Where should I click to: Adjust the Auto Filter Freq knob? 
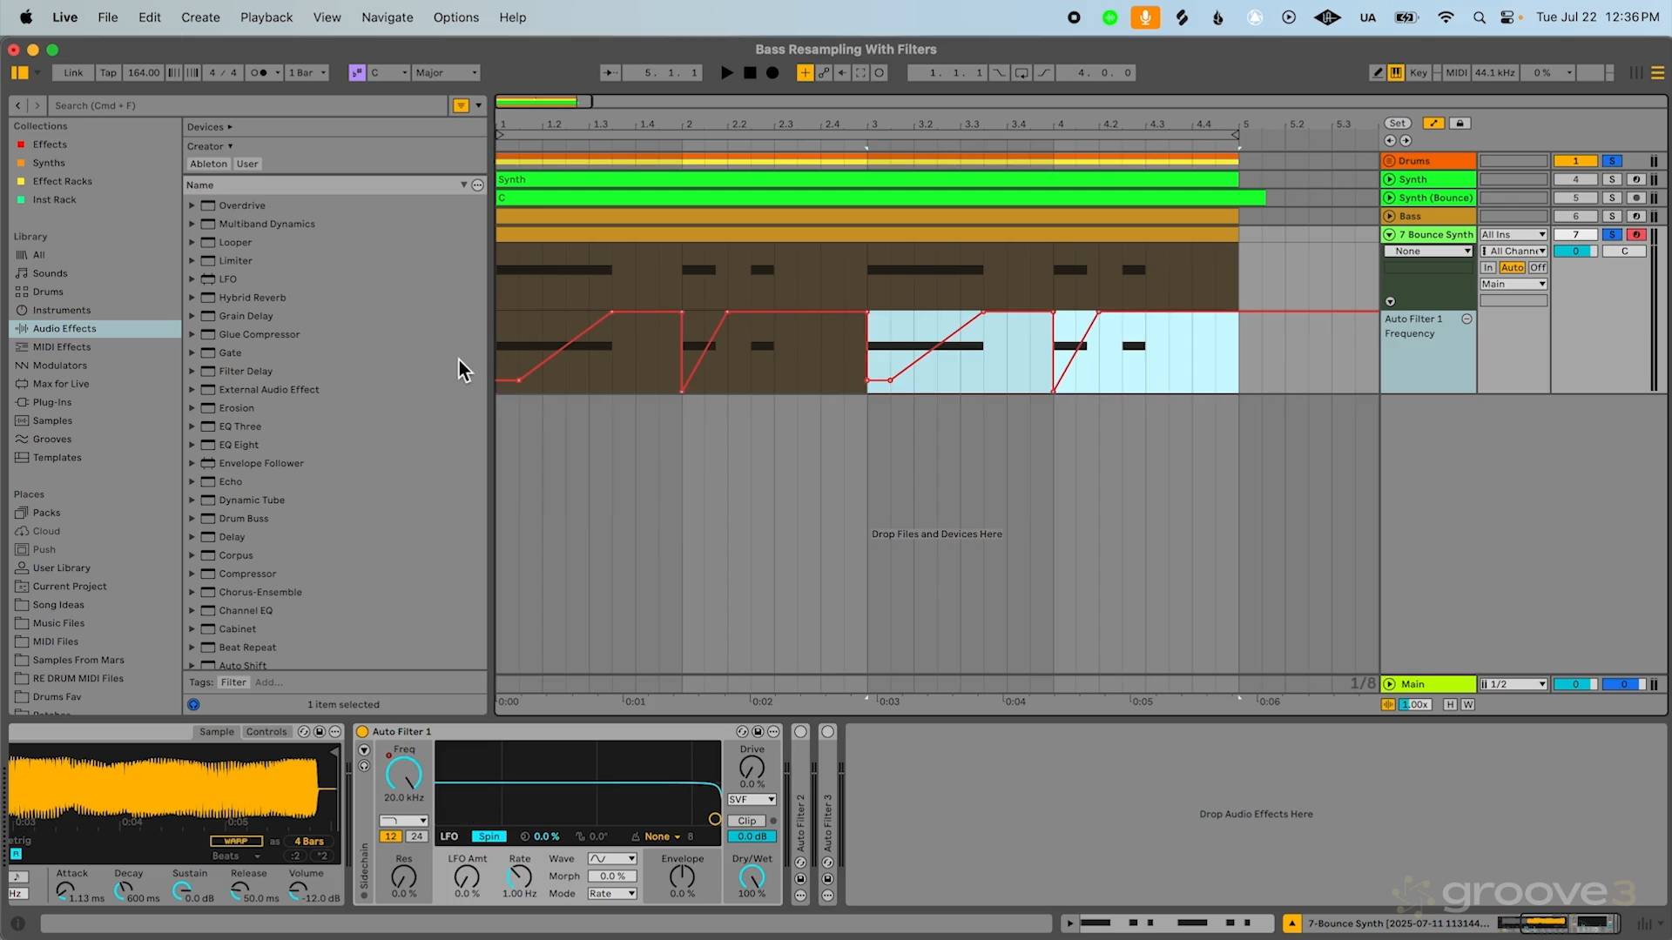click(x=404, y=773)
